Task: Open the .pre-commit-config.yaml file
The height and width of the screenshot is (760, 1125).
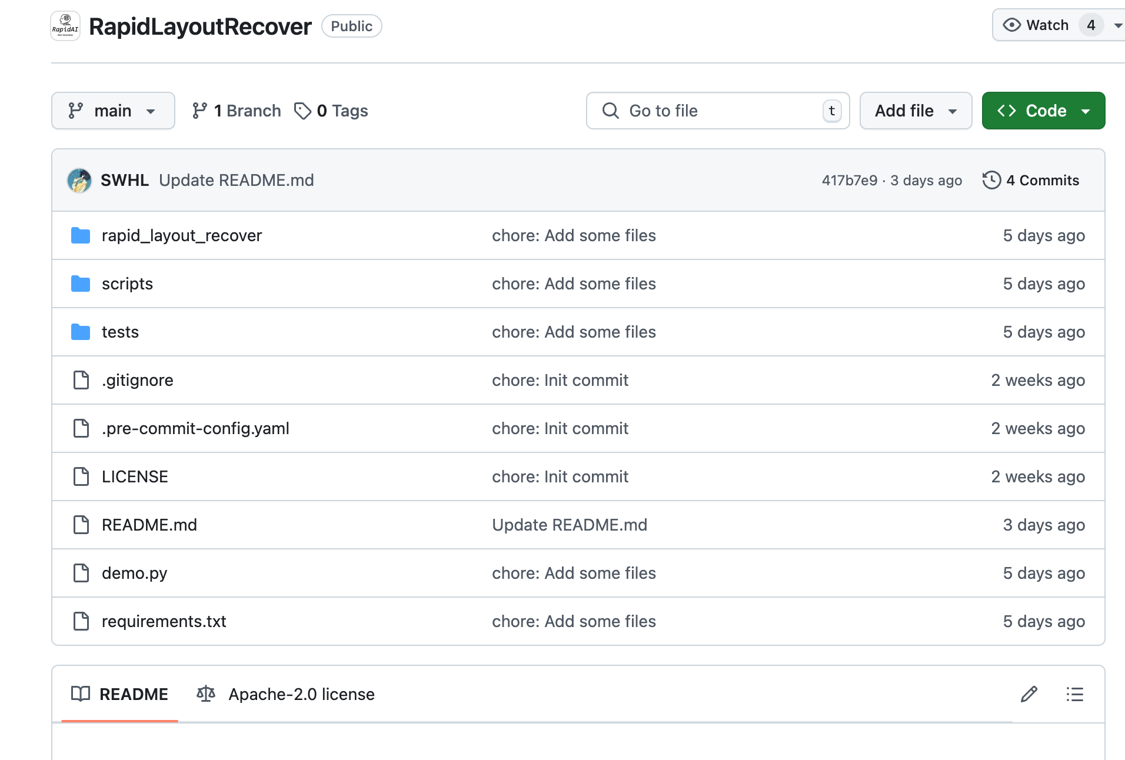Action: point(195,429)
